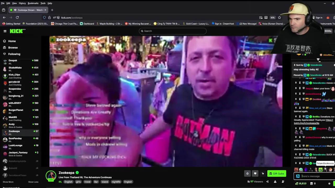Click the Zookeepa stream video player
This screenshot has height=188, width=335.
click(166, 101)
